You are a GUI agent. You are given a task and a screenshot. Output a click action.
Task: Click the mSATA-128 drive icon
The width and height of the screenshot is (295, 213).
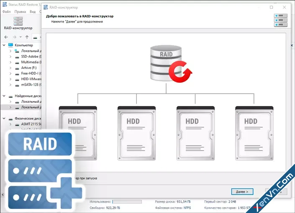(17, 85)
